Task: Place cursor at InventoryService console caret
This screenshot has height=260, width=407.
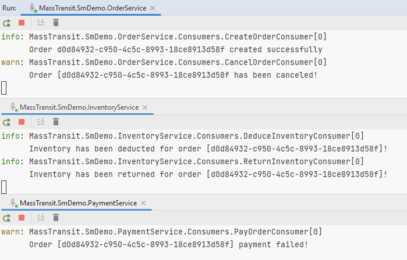Action: tap(4, 187)
